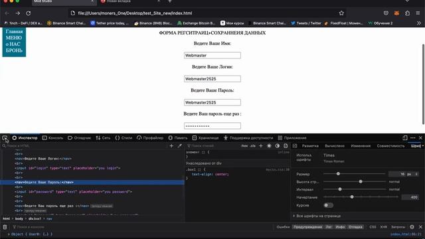
Task: Toggle CSS console filter
Action: coord(373,227)
